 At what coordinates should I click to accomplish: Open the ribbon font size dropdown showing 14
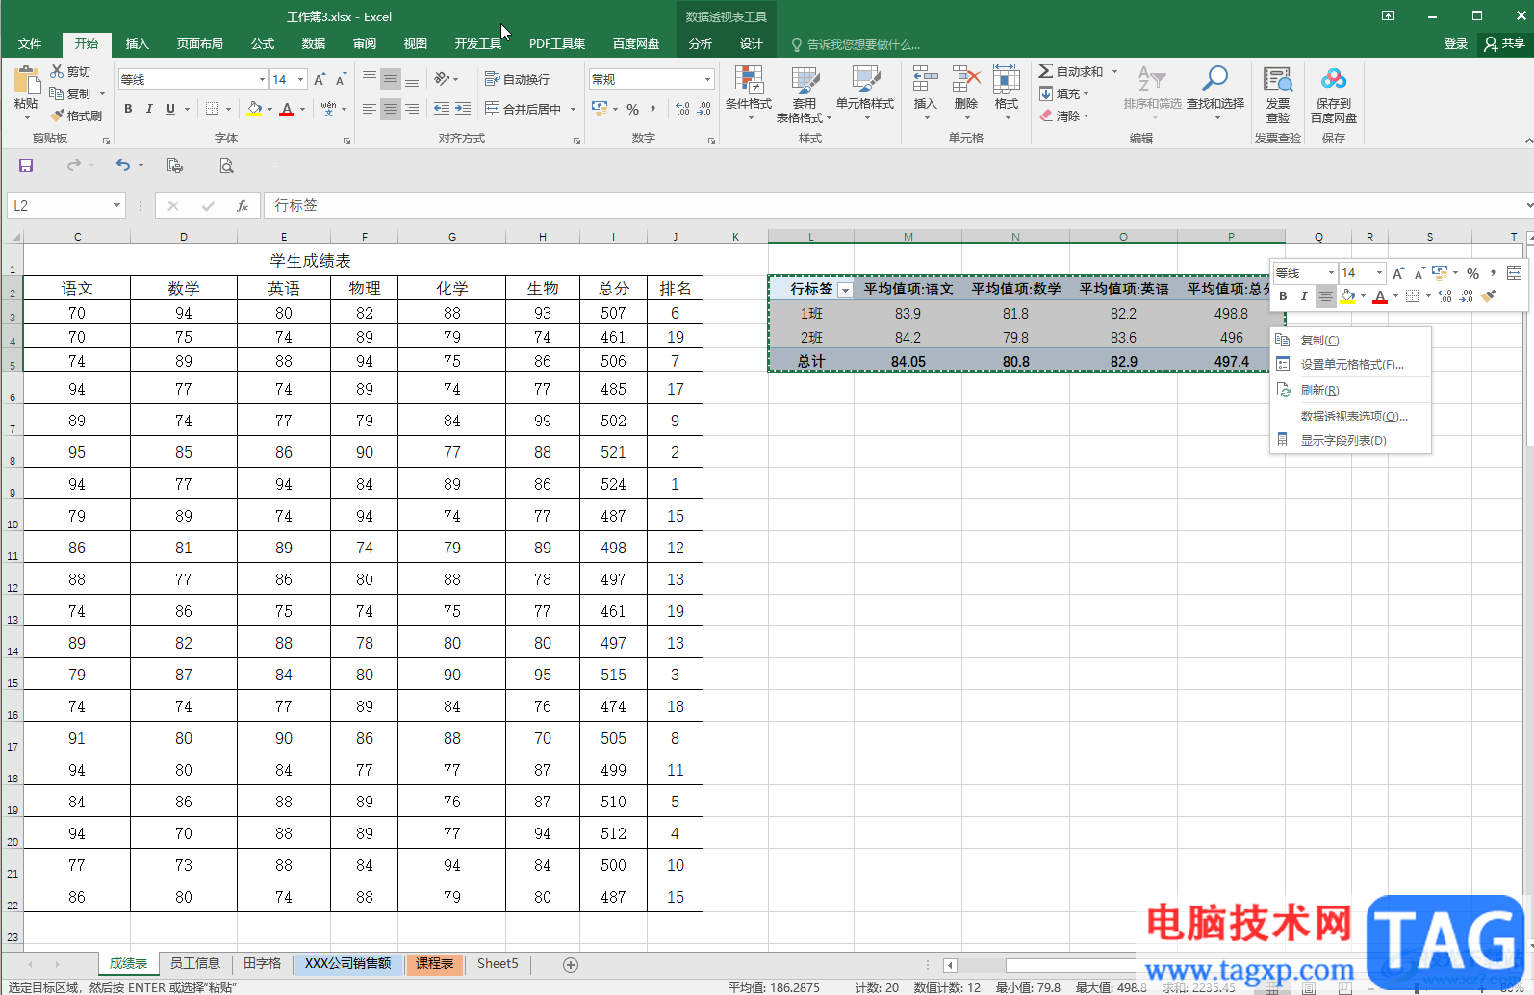coord(301,80)
